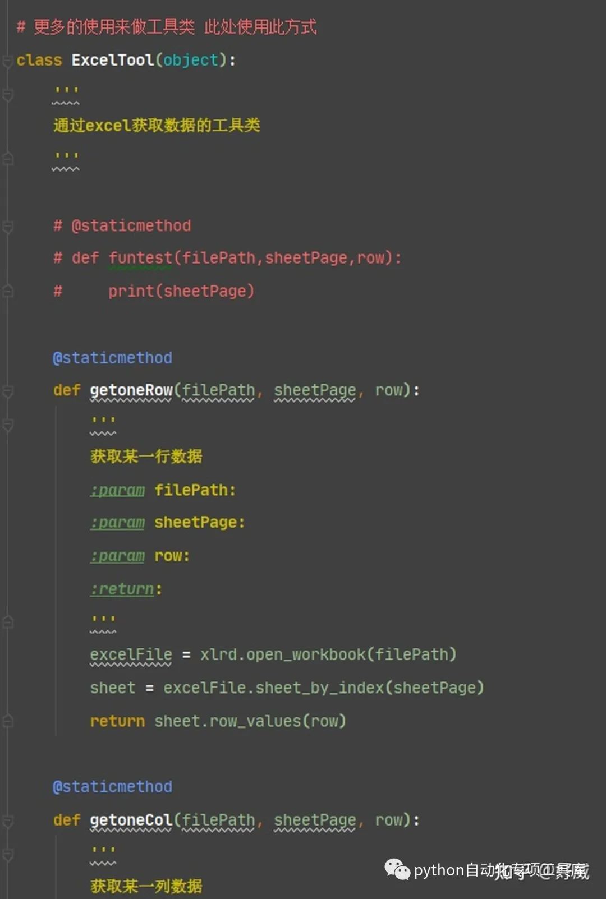Click 'def' keyword before getoneCol
The width and height of the screenshot is (606, 899).
(x=67, y=820)
